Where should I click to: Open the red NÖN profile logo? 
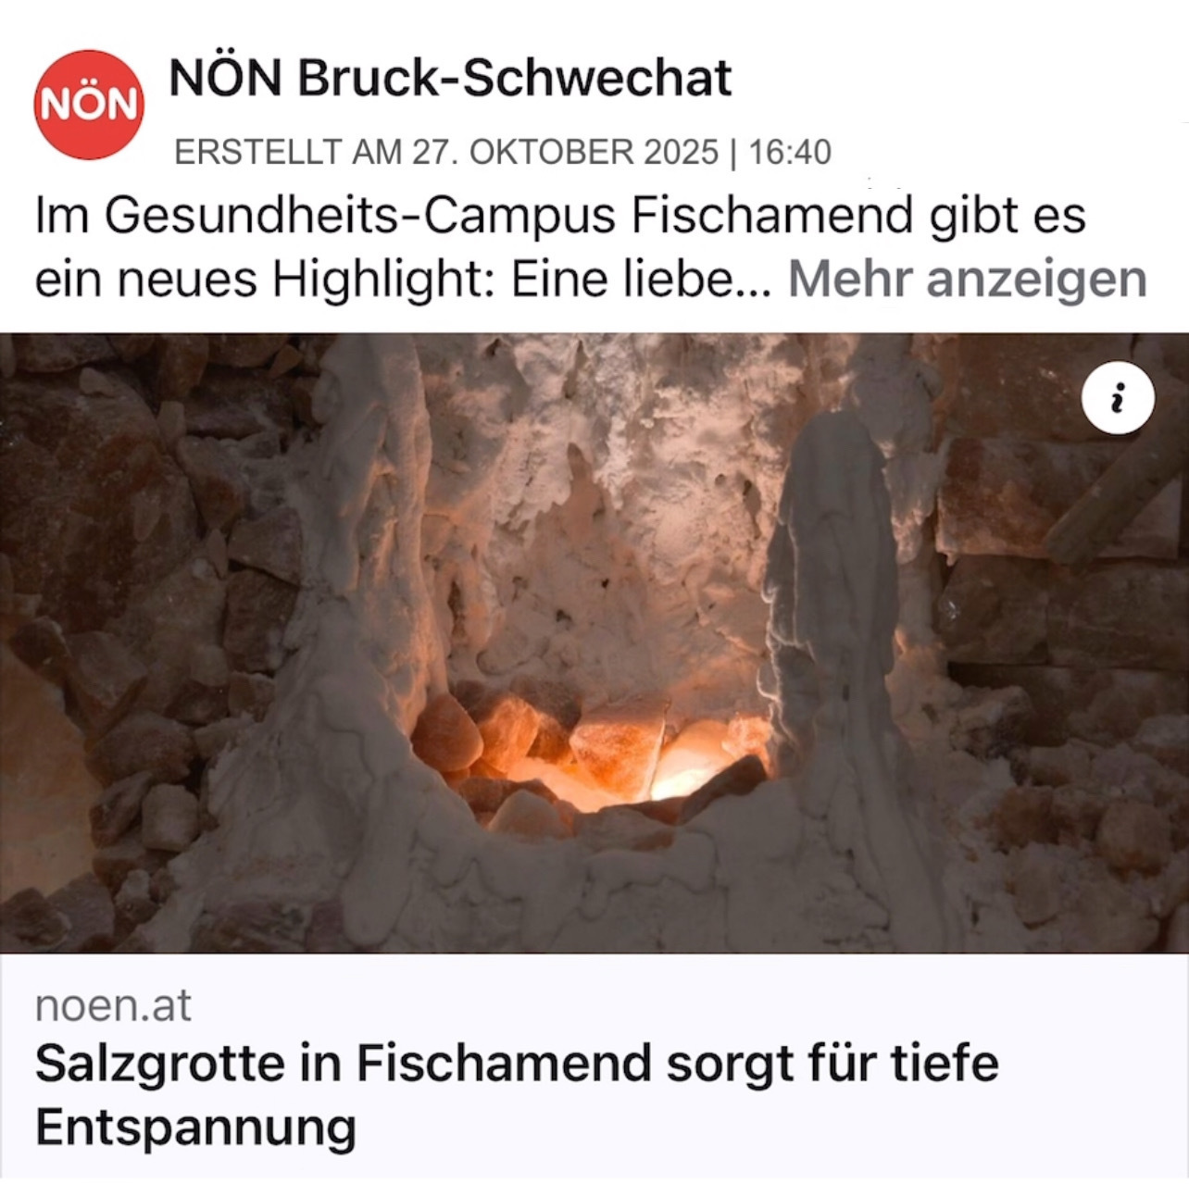point(89,105)
